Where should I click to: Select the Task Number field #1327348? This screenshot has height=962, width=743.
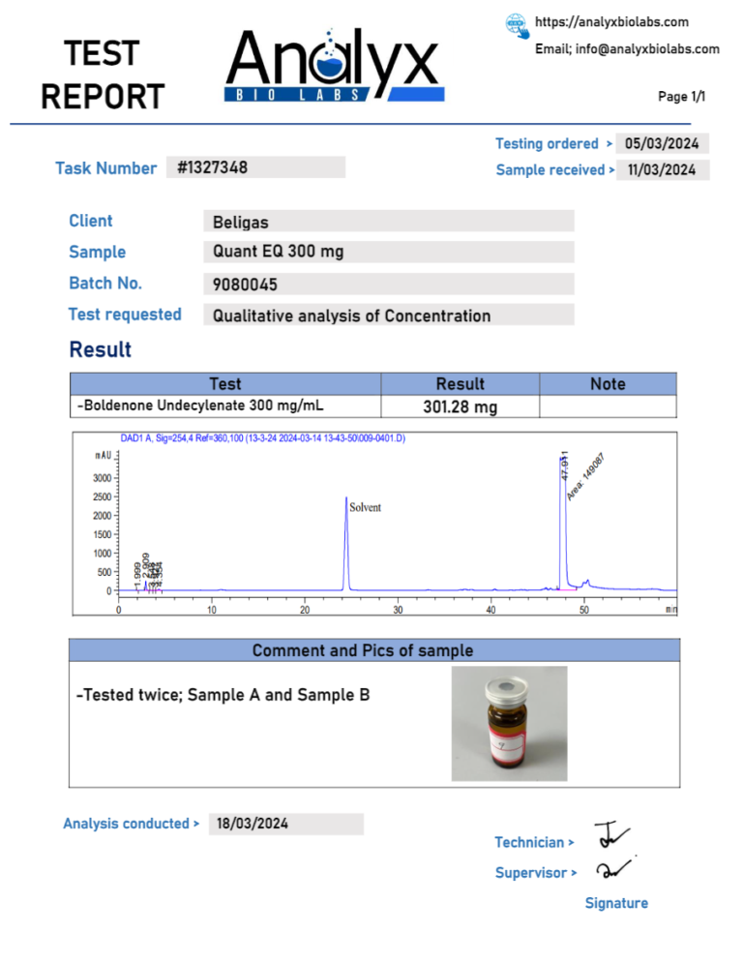point(255,167)
